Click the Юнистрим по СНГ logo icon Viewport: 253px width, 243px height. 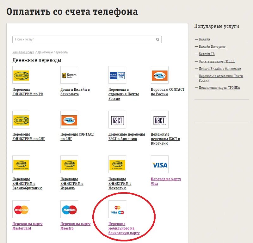coord(21,120)
